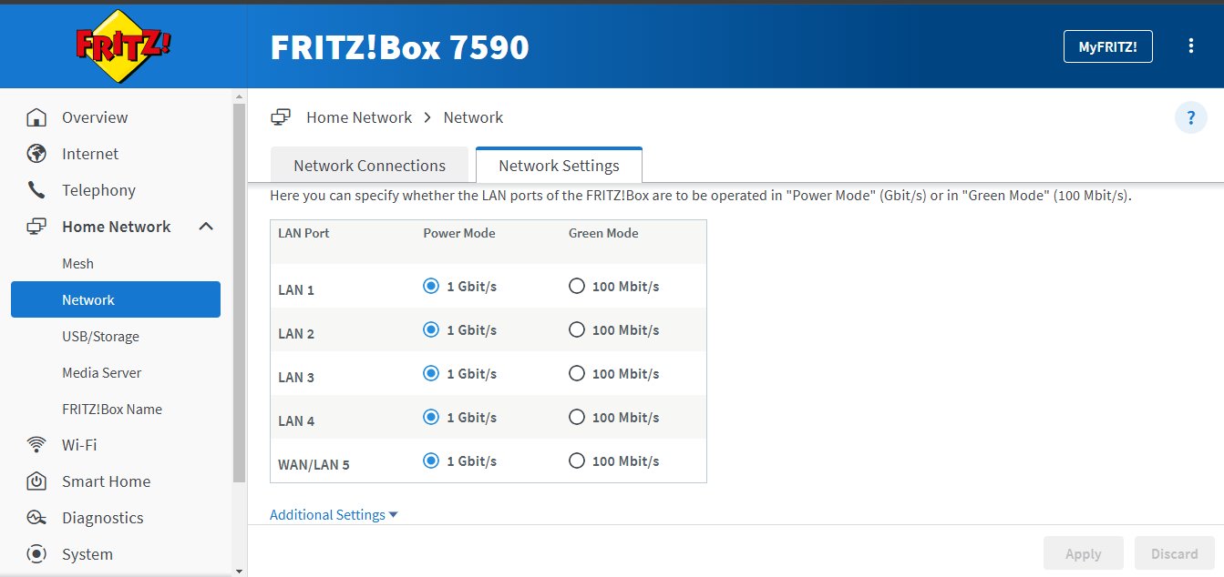
Task: Set LAN 3 to 1 Gbit/s
Action: [x=431, y=373]
